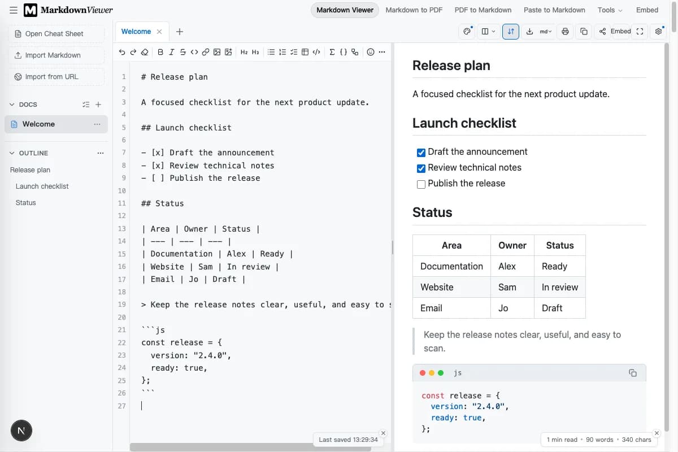This screenshot has height=452, width=678.
Task: Uncheck 'Draft the announcement' checkbox
Action: tap(421, 153)
